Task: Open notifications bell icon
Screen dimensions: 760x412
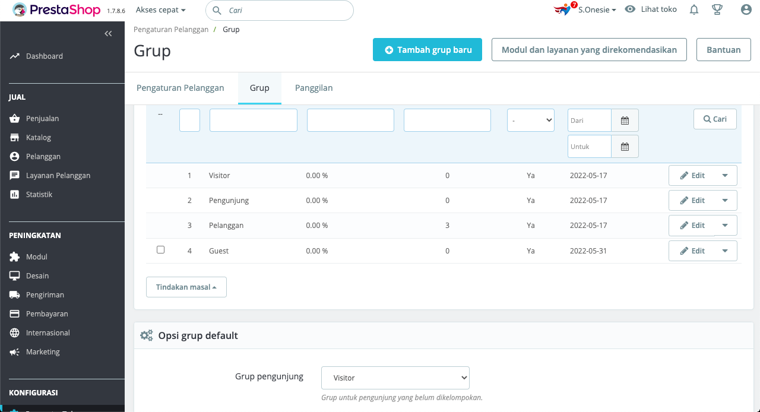Action: coord(694,9)
